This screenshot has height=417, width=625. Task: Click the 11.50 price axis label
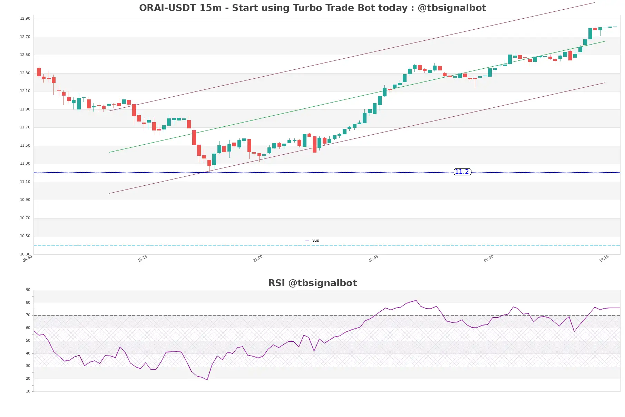(x=25, y=145)
